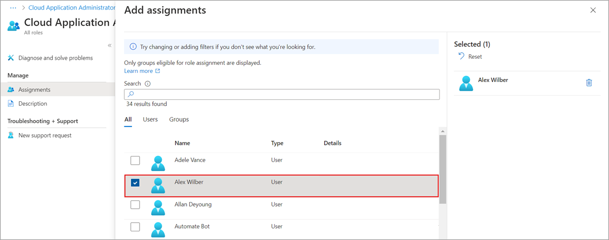Image resolution: width=609 pixels, height=240 pixels.
Task: Click in the Search input field
Action: [284, 94]
